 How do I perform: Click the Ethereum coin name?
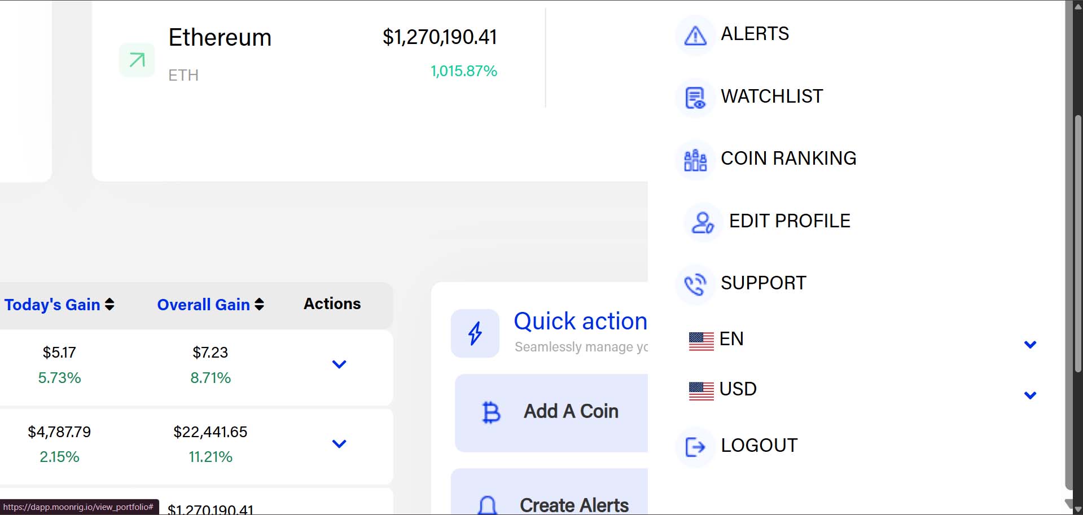point(220,38)
